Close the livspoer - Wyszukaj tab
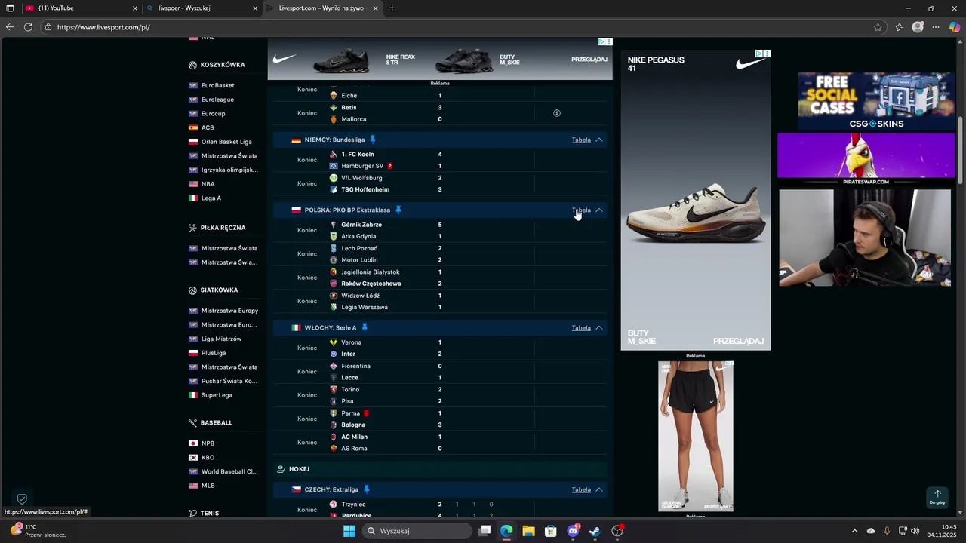Image resolution: width=966 pixels, height=543 pixels. 255,8
